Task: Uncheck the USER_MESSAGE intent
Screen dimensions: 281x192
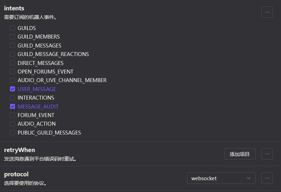Action: [12, 89]
